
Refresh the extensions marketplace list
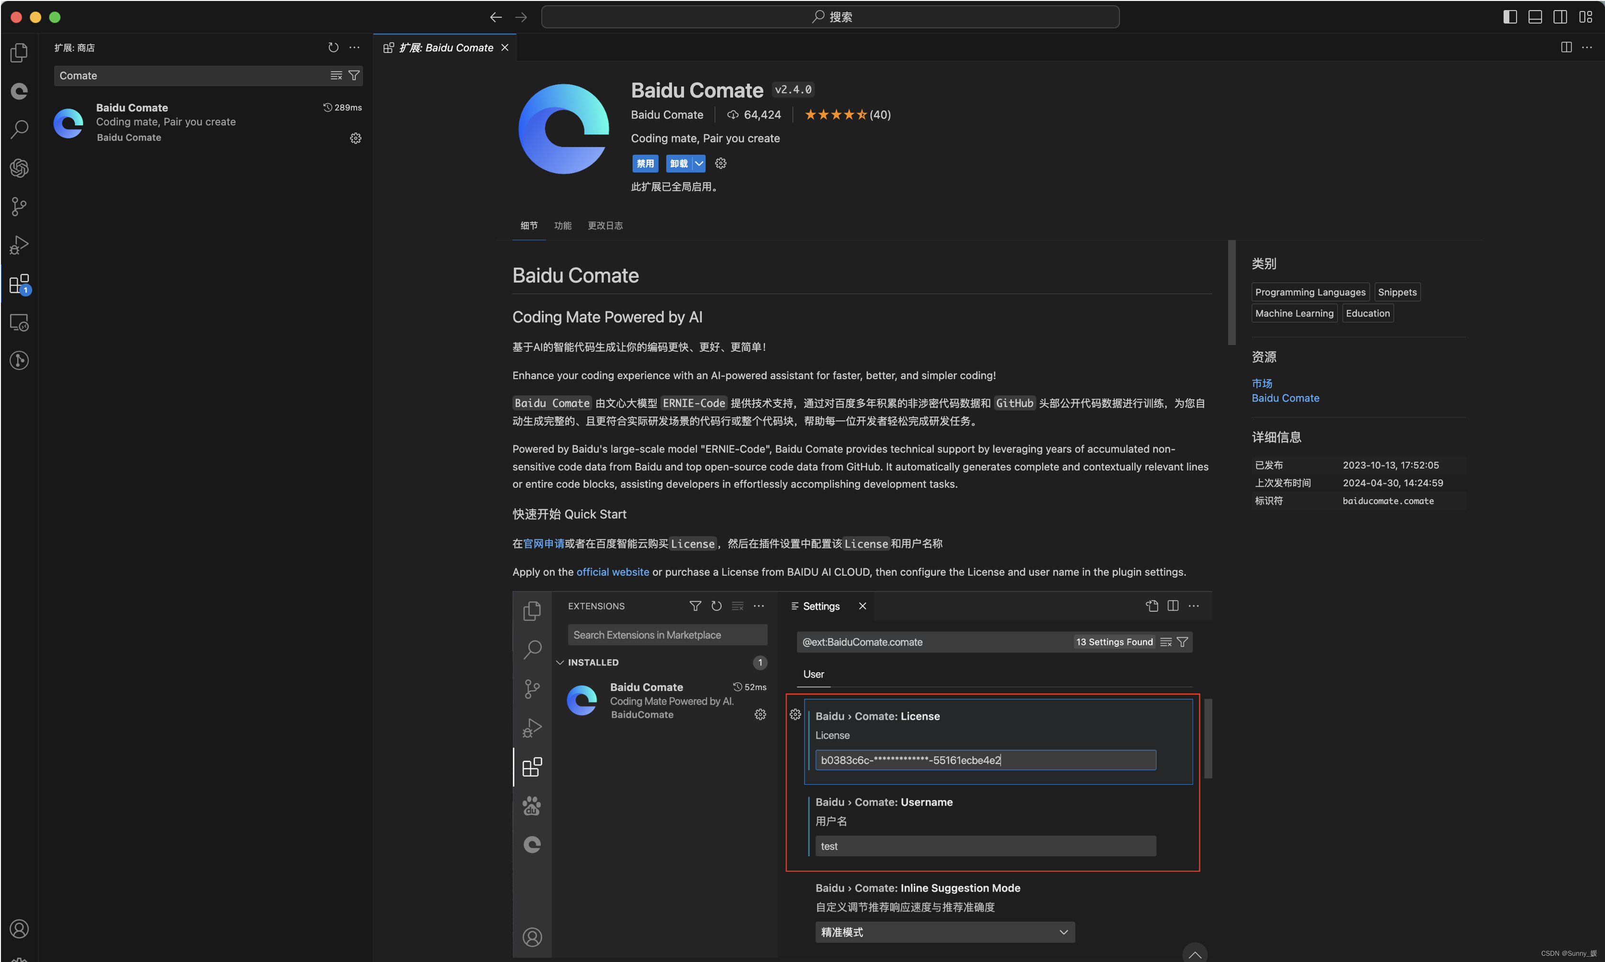(x=333, y=47)
